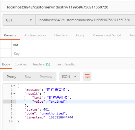Click the 401 status value

coord(46,109)
